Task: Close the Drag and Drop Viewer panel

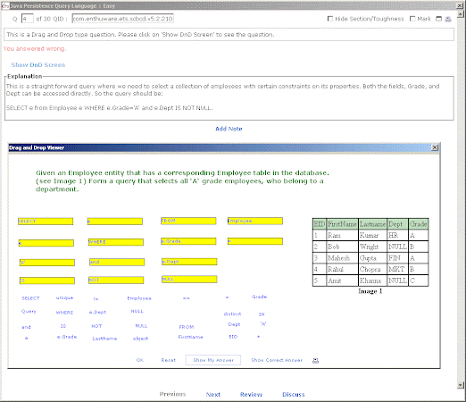Action: coord(435,147)
